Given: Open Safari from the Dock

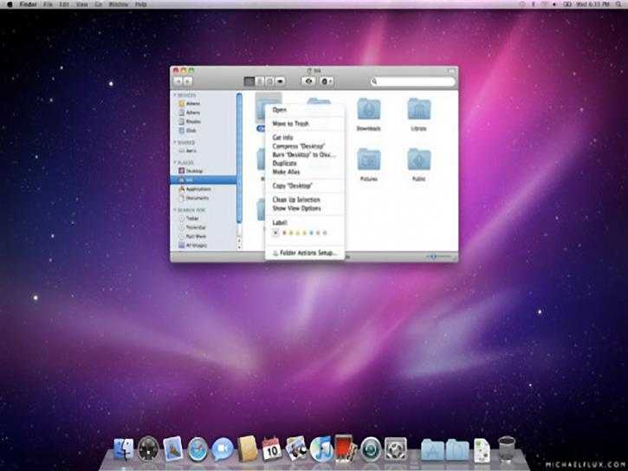Looking at the screenshot, I should (x=197, y=449).
